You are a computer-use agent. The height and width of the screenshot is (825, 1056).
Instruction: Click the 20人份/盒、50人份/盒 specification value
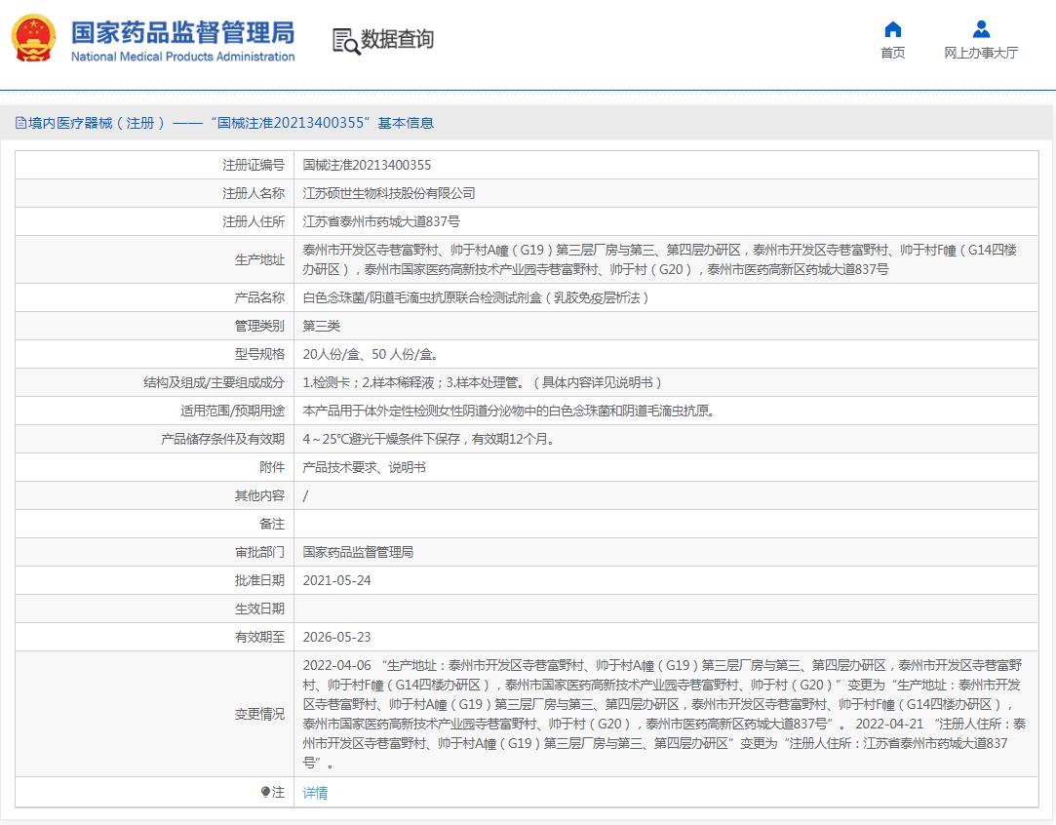coord(371,354)
